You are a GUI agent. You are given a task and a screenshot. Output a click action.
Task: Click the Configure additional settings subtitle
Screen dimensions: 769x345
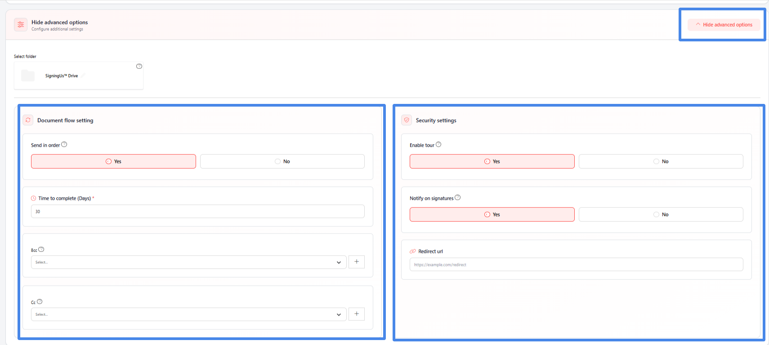(57, 29)
